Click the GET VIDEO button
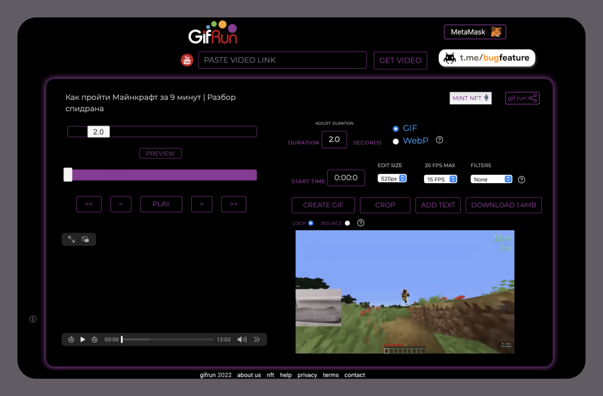Screen dimensions: 603x396 pyautogui.click(x=400, y=60)
